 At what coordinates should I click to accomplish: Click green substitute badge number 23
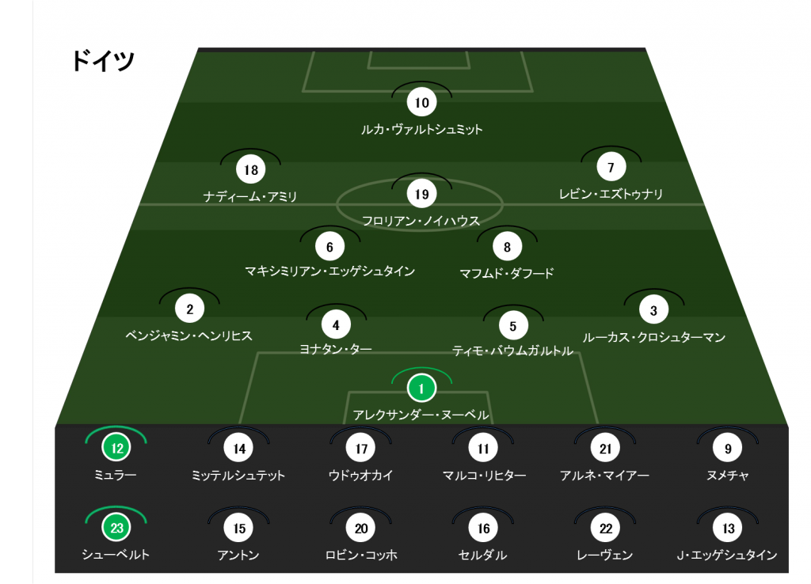pyautogui.click(x=116, y=528)
